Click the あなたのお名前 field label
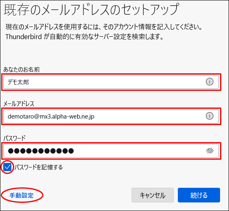 (x=22, y=70)
